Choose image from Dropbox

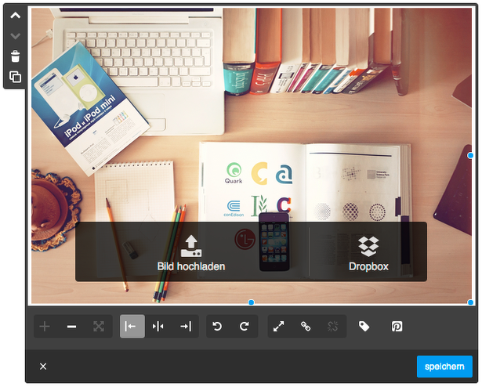(x=368, y=253)
